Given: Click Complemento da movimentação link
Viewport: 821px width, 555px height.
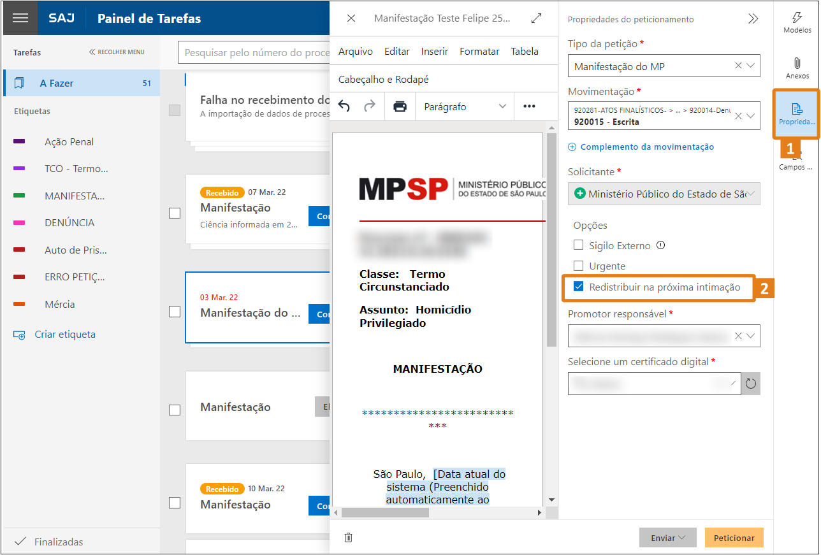Looking at the screenshot, I should click(646, 147).
